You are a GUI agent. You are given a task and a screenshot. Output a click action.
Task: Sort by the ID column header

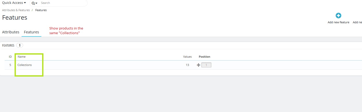[x=10, y=57]
